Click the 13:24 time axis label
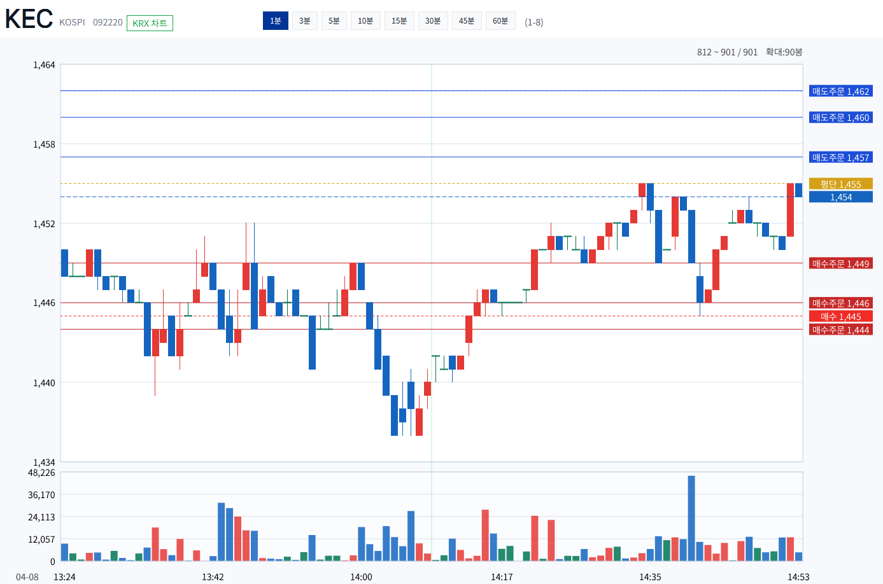 (x=64, y=577)
